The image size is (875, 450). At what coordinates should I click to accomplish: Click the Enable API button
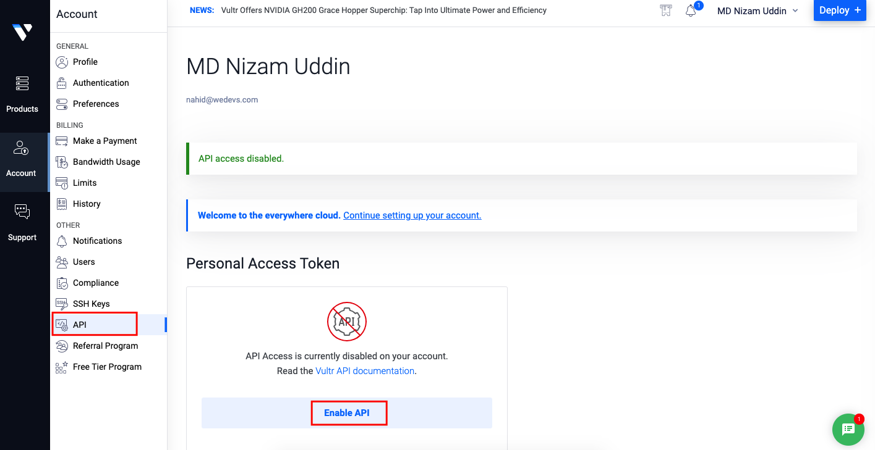[x=347, y=413]
